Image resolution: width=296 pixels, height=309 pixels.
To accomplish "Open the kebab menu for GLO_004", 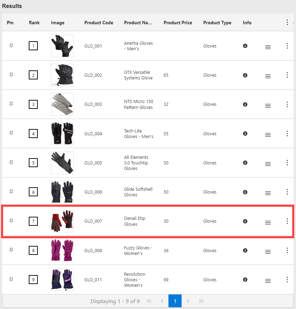I will pyautogui.click(x=287, y=133).
